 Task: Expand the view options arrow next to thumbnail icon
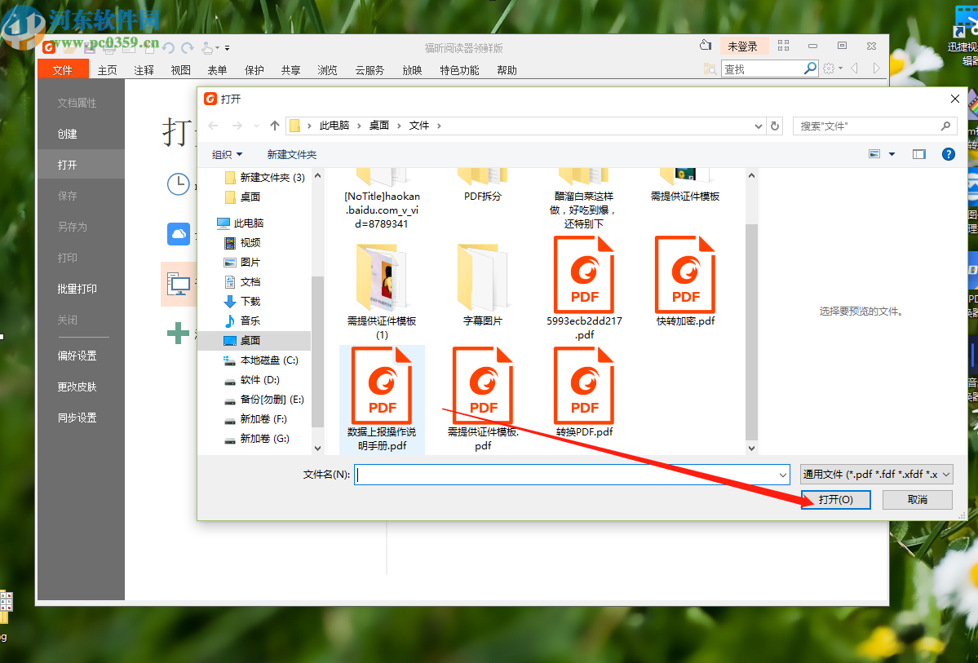(892, 154)
